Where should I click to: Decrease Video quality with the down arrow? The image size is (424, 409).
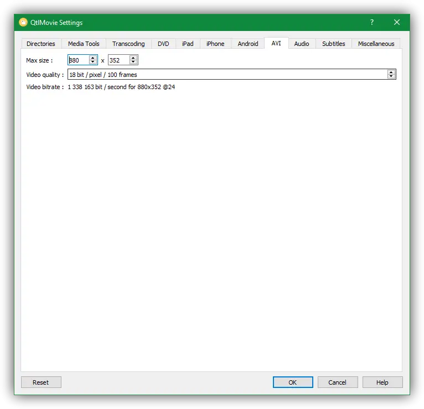[391, 76]
